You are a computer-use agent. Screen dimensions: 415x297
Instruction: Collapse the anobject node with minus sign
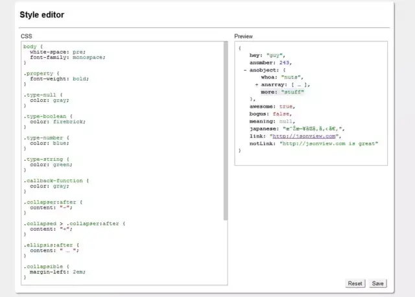click(245, 70)
